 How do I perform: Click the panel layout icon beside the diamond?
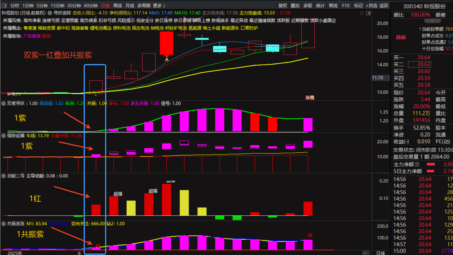(368, 13)
